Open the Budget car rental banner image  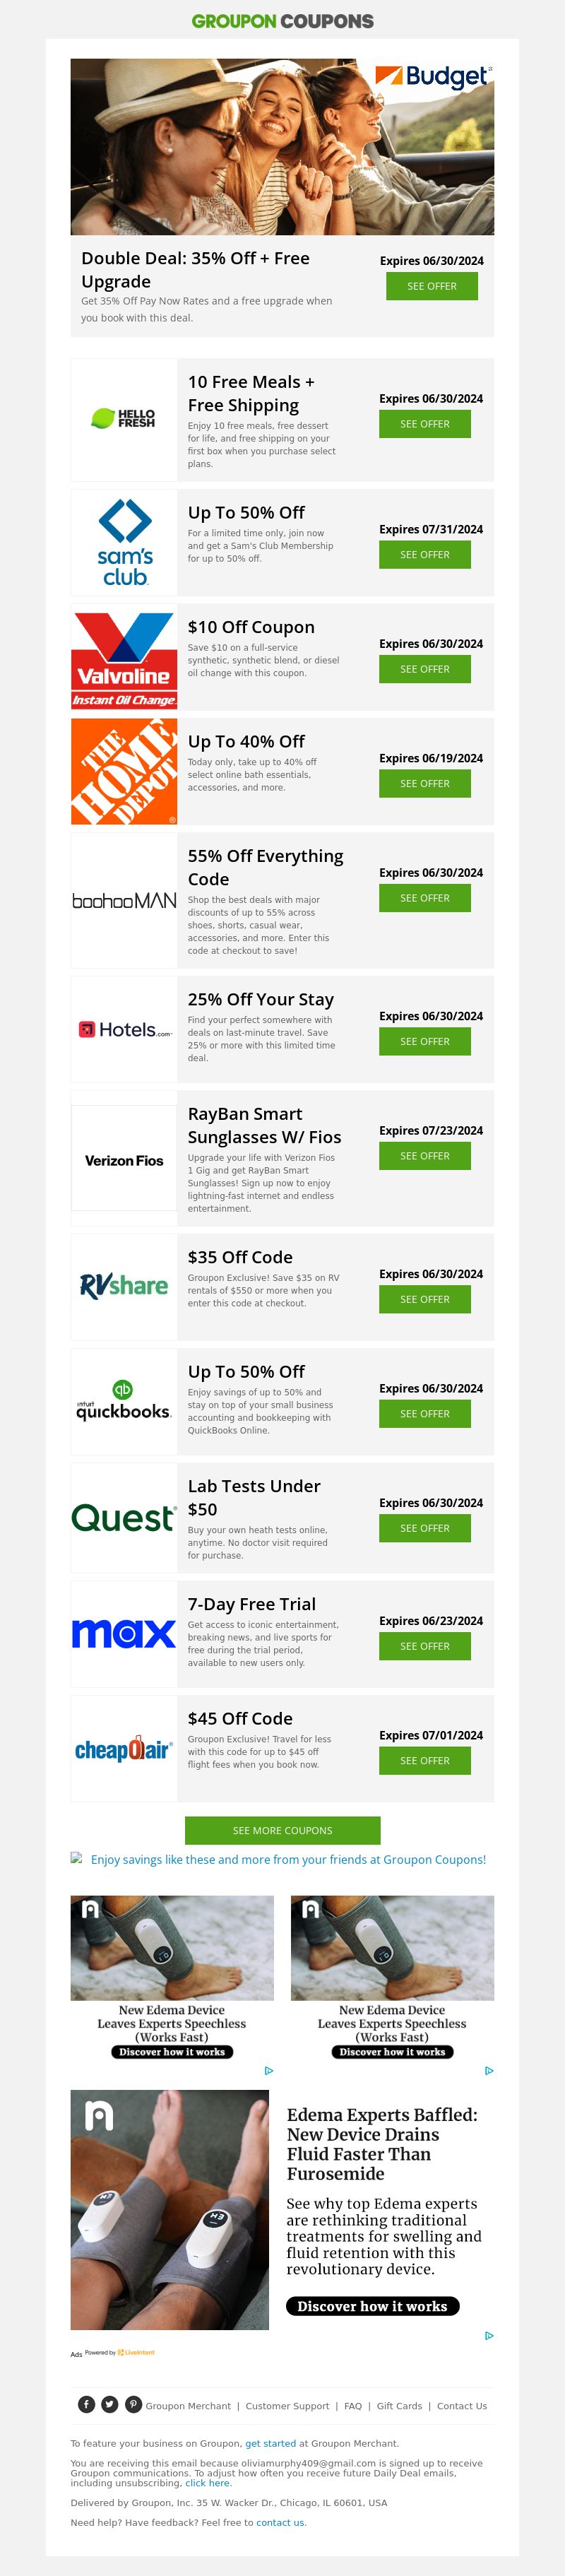[x=282, y=147]
